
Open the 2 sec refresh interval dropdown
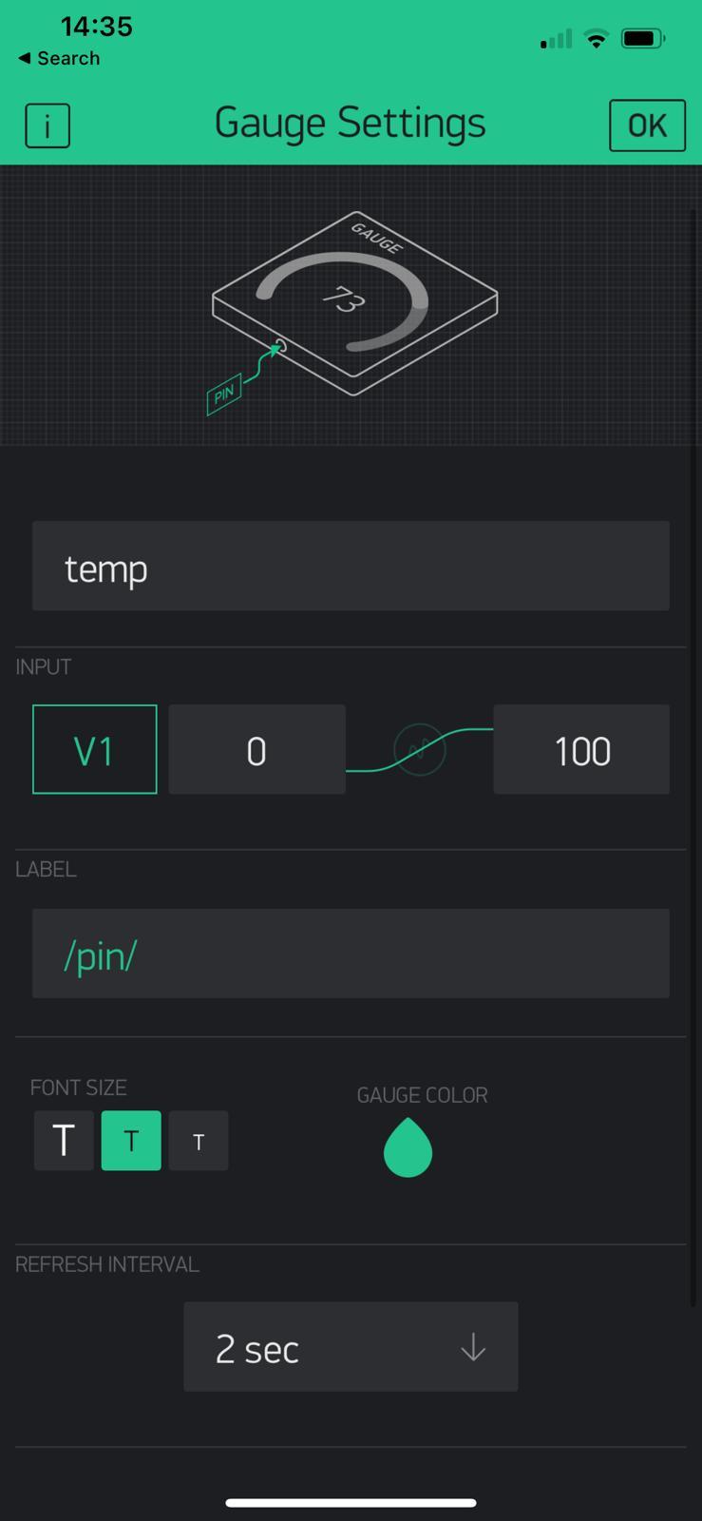click(x=351, y=1347)
